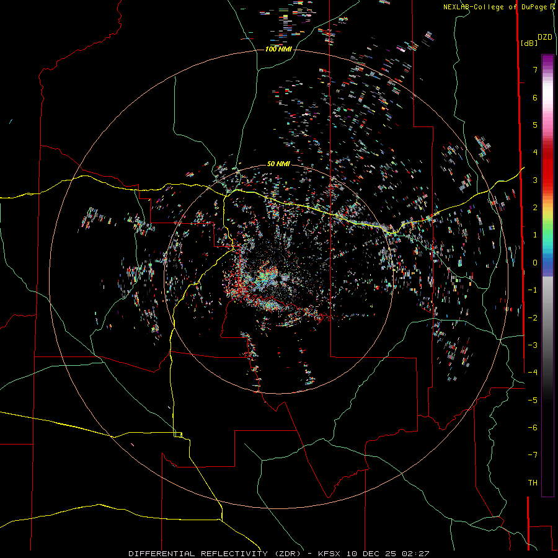Viewport: 558px width, 558px height.
Task: Click the KFSX station identifier in the caption
Action: (330, 554)
